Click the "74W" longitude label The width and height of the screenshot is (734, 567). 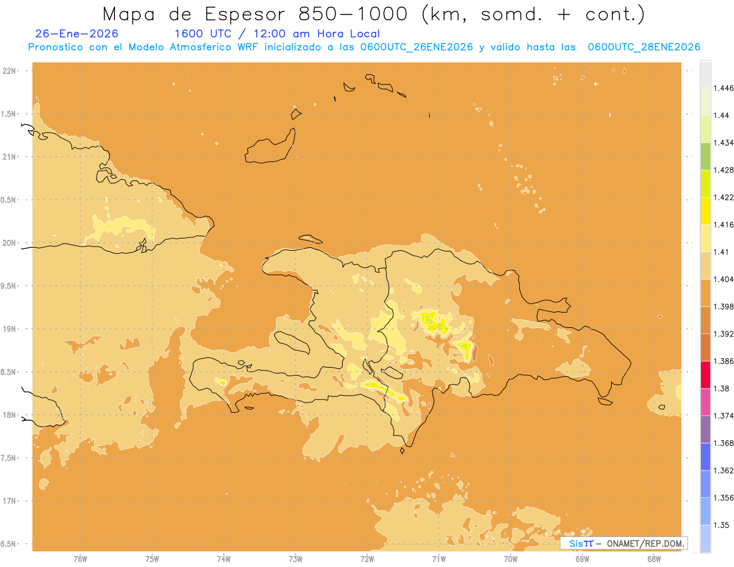(224, 558)
